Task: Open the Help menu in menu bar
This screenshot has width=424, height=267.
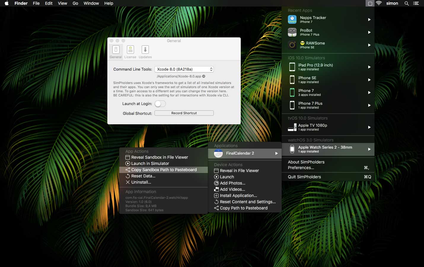Action: pos(109,3)
